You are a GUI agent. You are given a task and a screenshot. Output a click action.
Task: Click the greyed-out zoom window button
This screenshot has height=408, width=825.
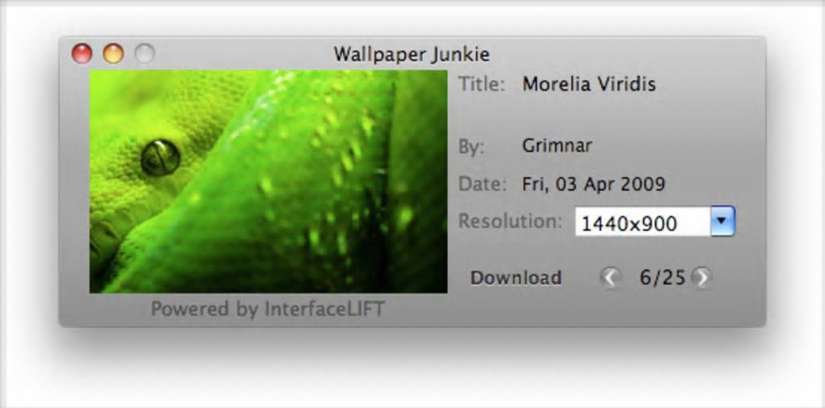click(x=144, y=53)
